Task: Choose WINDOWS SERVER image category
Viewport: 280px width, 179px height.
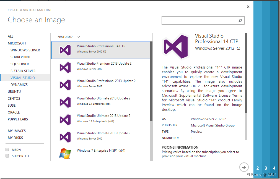Action: [25, 50]
